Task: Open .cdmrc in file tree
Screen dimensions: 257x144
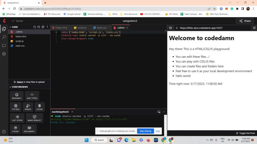Action: point(29,32)
